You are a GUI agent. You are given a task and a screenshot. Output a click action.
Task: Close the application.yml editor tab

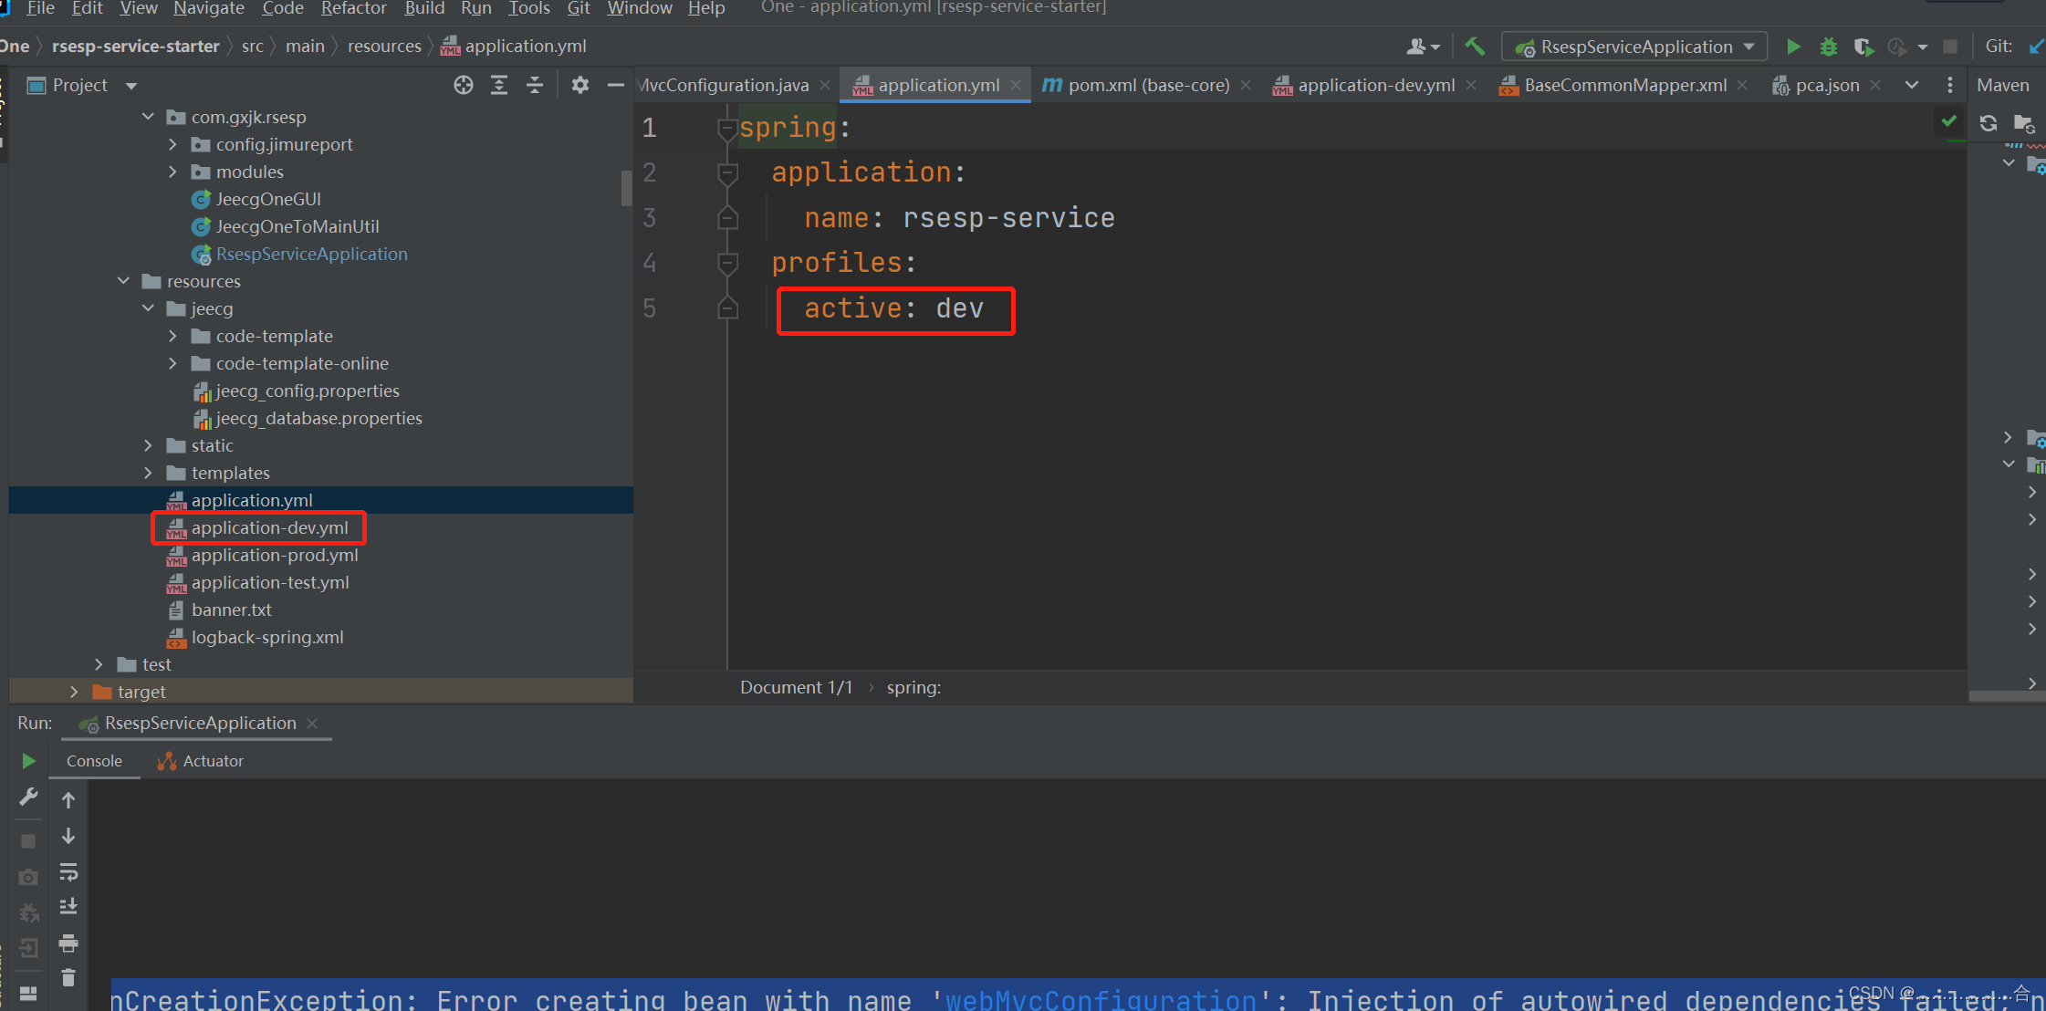coord(1016,85)
